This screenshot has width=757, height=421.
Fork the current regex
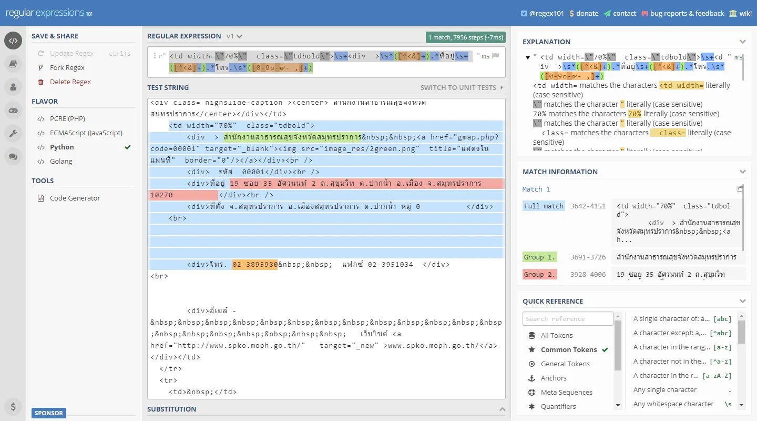pyautogui.click(x=67, y=67)
